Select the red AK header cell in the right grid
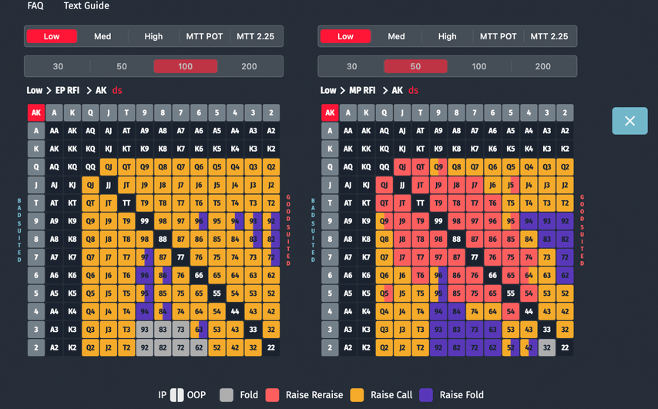 point(330,112)
